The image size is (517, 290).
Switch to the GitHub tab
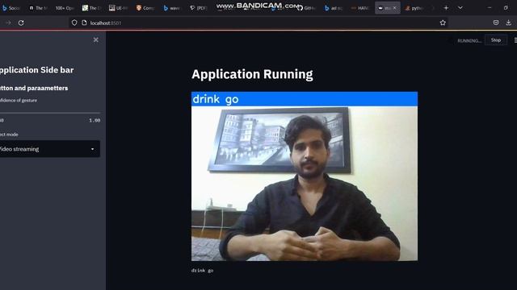[x=306, y=8]
